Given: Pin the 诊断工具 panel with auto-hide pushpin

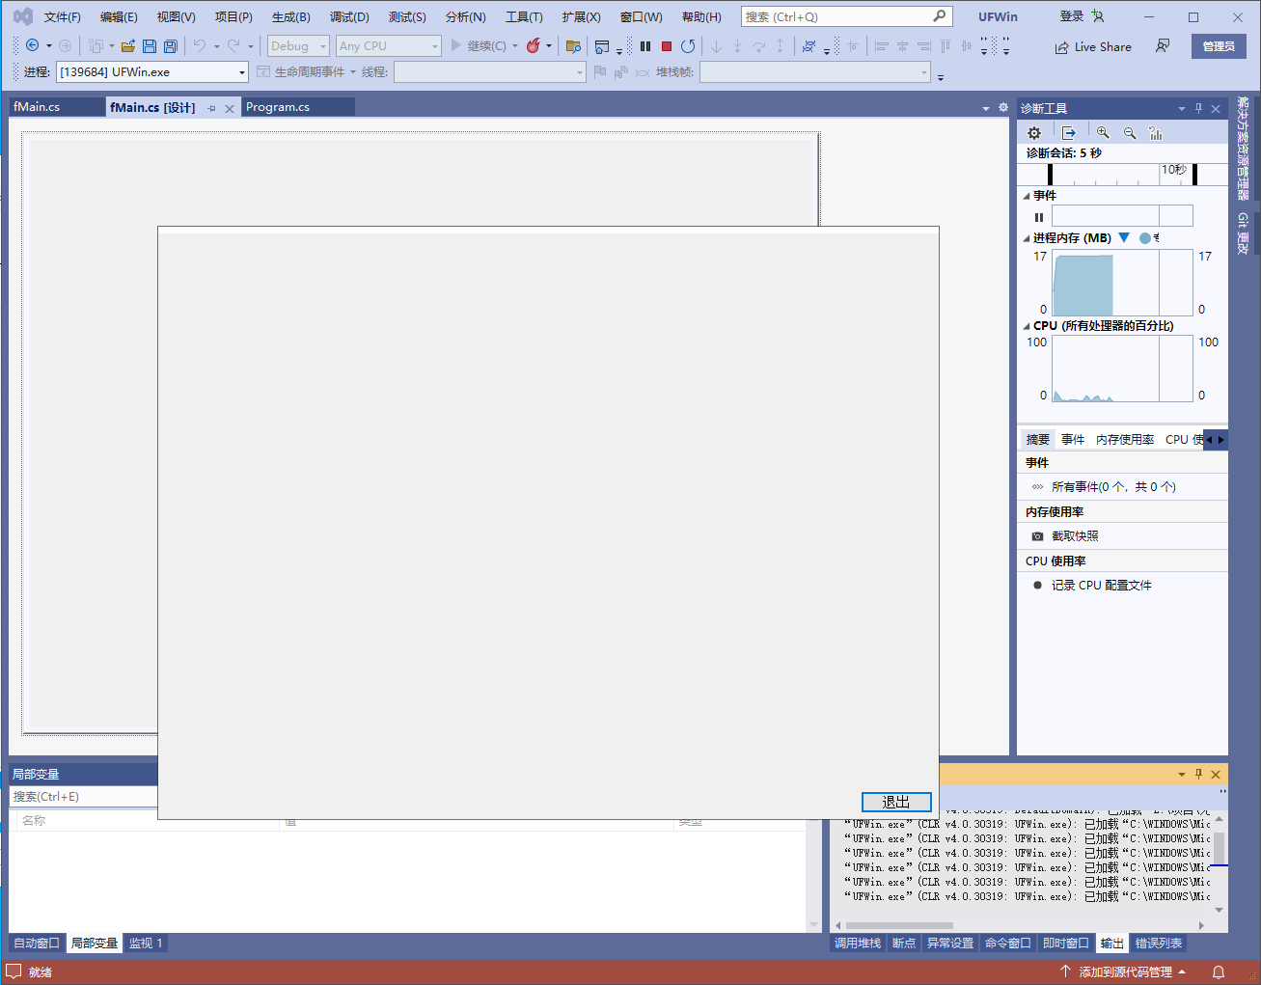Looking at the screenshot, I should pyautogui.click(x=1198, y=109).
